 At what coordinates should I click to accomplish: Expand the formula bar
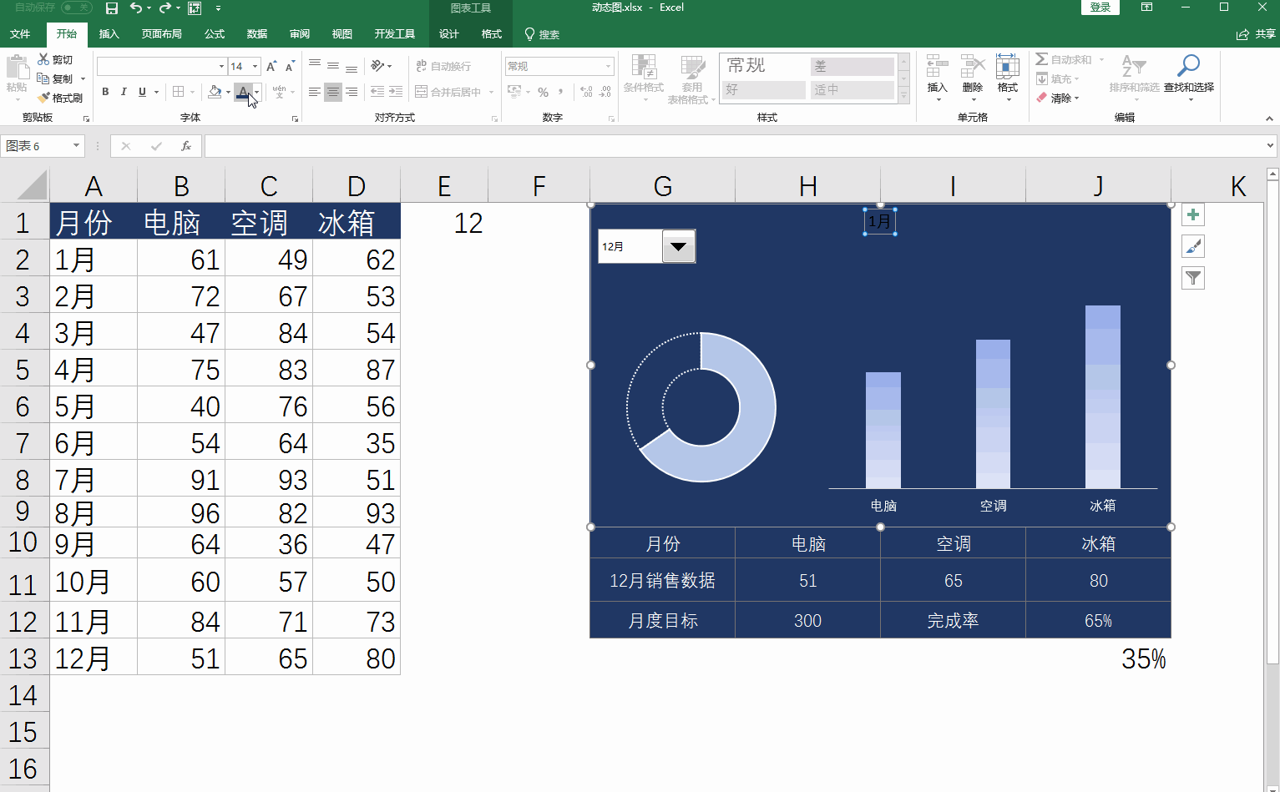1270,146
